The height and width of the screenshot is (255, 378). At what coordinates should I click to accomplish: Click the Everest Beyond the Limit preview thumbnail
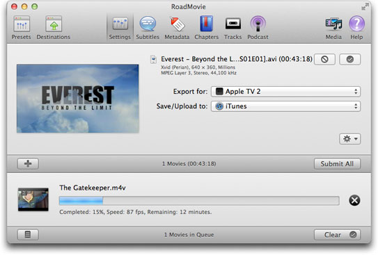point(78,99)
